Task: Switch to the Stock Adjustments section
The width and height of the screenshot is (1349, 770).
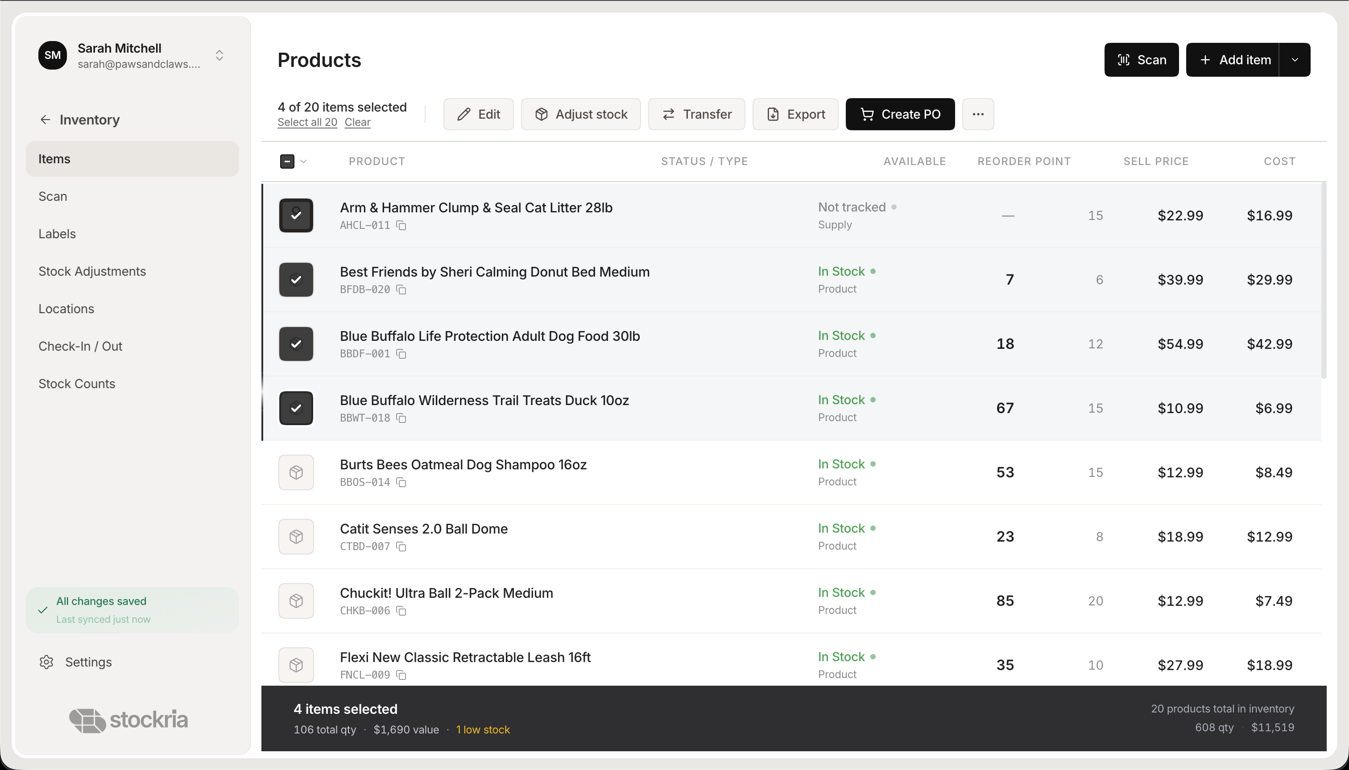Action: (92, 271)
